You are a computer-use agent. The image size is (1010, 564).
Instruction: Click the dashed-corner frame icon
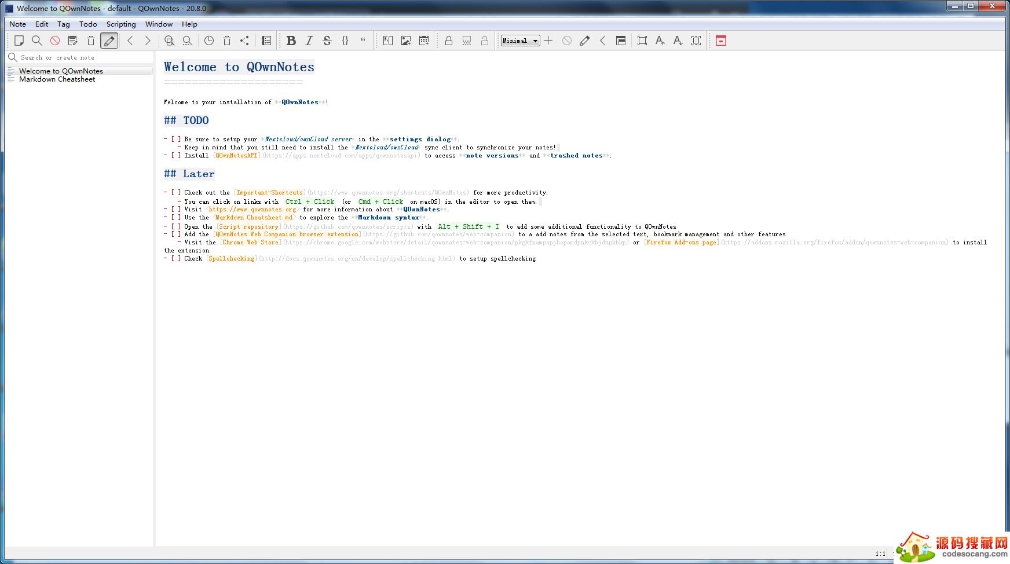coord(696,41)
